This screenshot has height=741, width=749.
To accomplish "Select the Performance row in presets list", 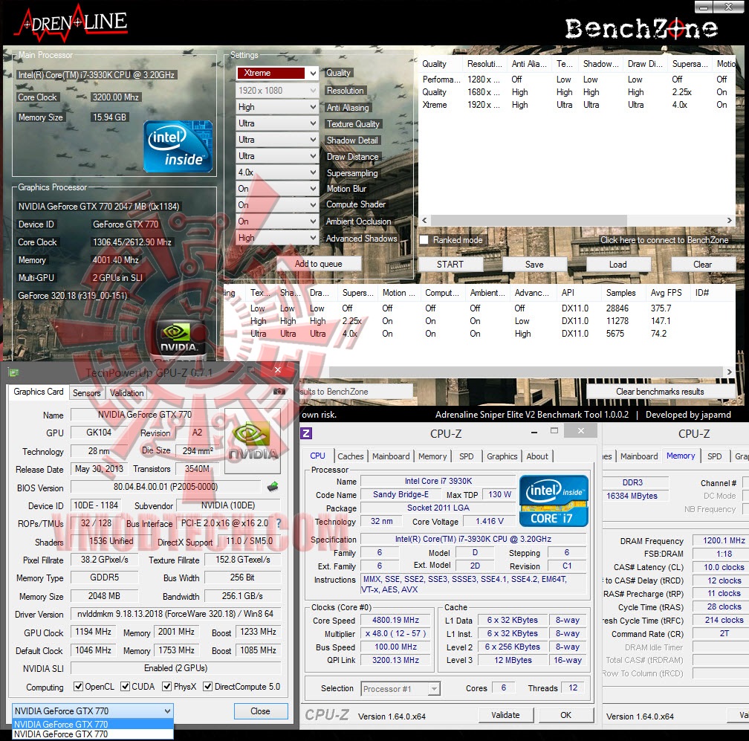I will [577, 80].
